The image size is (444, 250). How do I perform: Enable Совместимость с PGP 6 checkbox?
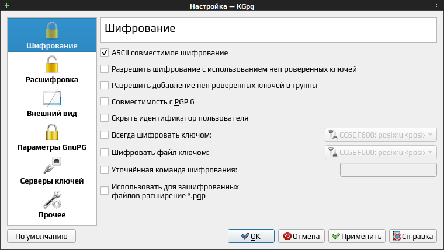105,102
